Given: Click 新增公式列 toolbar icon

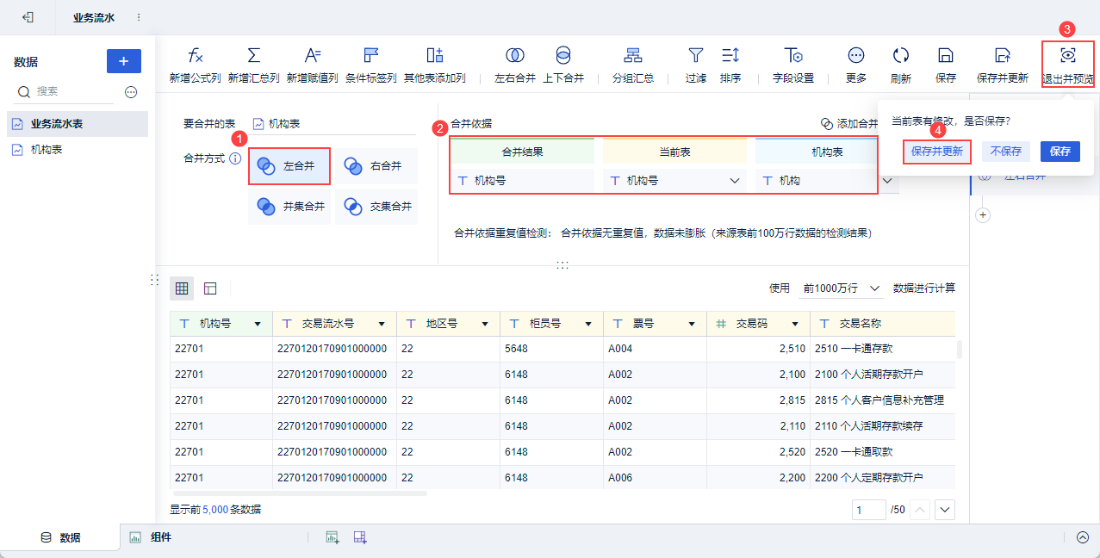Looking at the screenshot, I should pos(196,56).
